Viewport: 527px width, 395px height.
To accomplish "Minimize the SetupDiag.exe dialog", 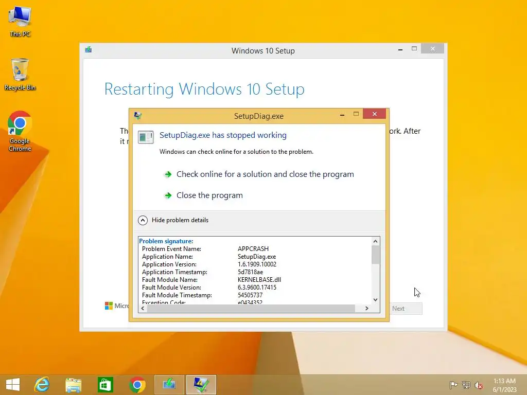I will pos(342,115).
